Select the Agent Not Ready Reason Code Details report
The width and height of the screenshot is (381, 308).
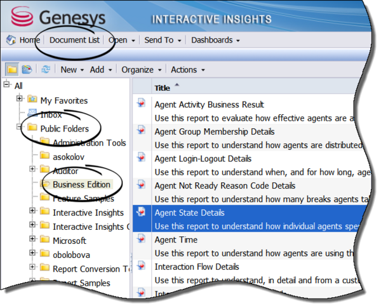pos(225,185)
